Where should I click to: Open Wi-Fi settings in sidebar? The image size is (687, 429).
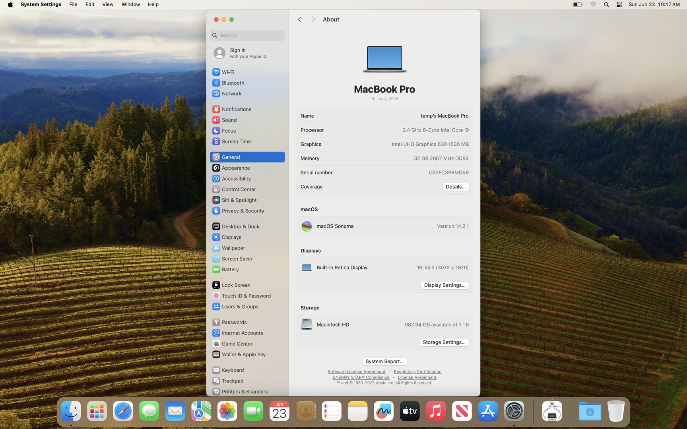tap(247, 72)
